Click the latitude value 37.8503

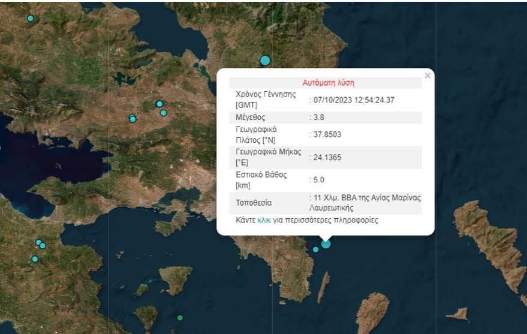327,134
